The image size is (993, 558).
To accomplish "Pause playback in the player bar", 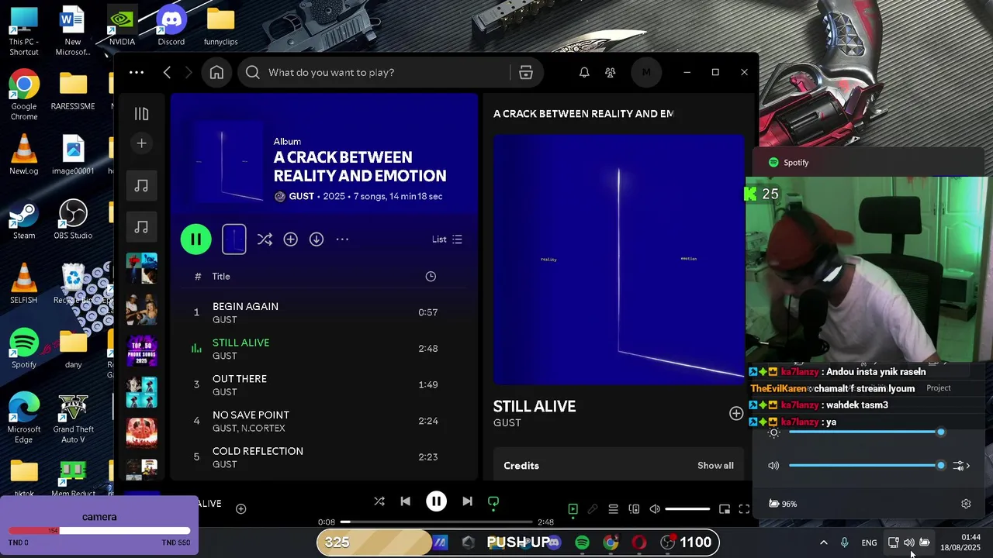I will click(436, 501).
